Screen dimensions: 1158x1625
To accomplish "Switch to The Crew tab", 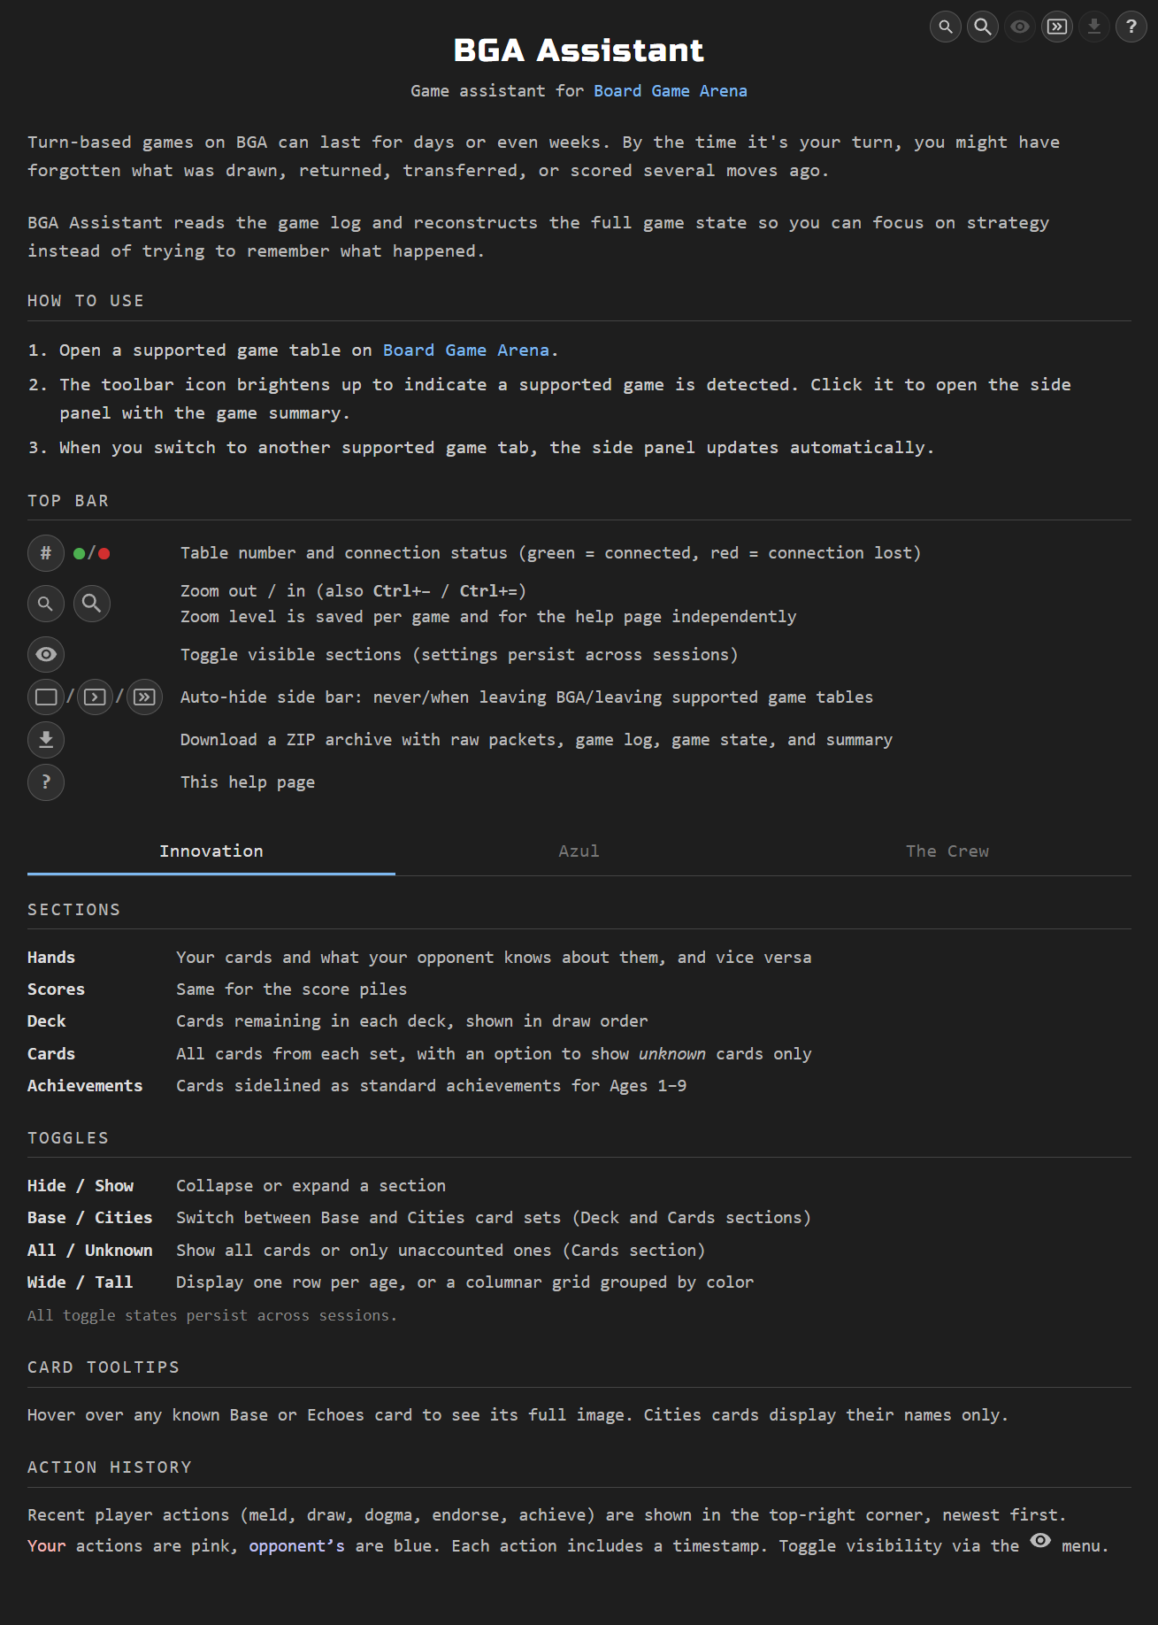I will [x=947, y=851].
